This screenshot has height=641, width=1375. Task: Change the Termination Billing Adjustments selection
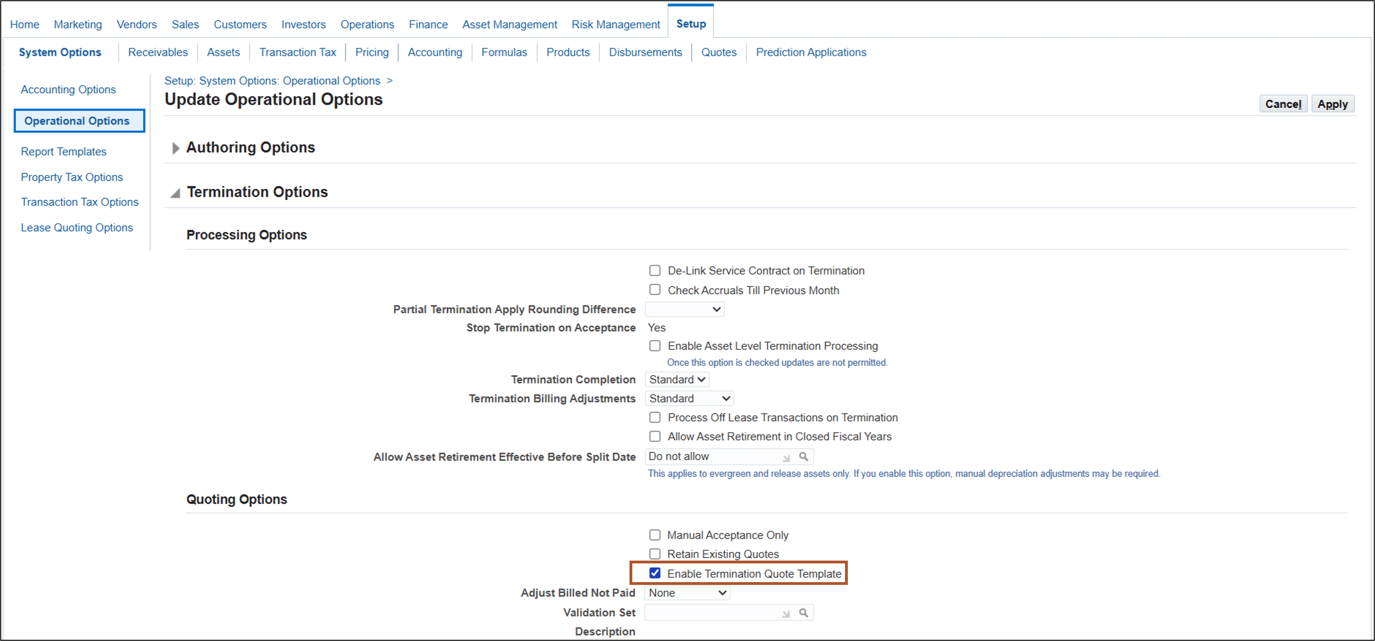pos(689,398)
